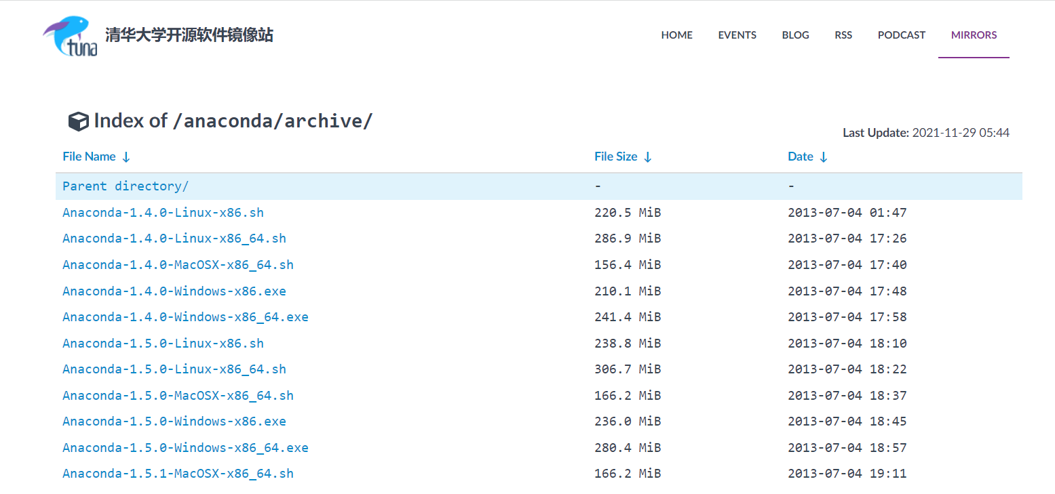The width and height of the screenshot is (1055, 494).
Task: Click the date 2013-07-04 17:26
Action: click(x=847, y=239)
